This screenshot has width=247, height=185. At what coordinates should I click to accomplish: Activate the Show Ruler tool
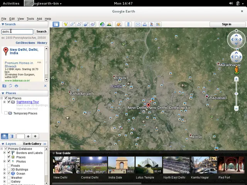(128, 24)
